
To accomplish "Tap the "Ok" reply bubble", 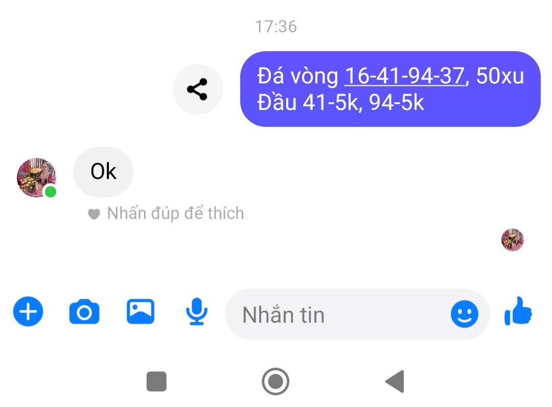I will point(103,172).
